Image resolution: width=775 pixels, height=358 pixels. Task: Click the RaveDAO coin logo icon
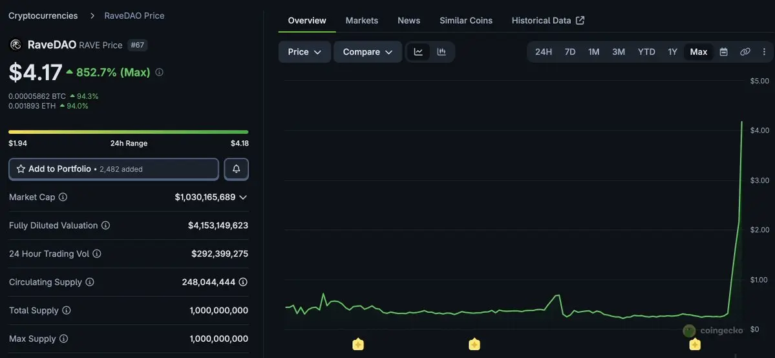pyautogui.click(x=16, y=45)
